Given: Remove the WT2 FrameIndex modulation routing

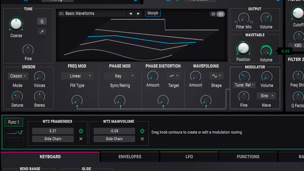Looking at the screenshot, I should tap(81, 139).
